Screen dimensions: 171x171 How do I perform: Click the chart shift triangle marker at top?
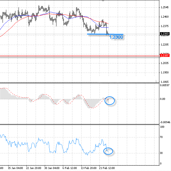[103, 1]
